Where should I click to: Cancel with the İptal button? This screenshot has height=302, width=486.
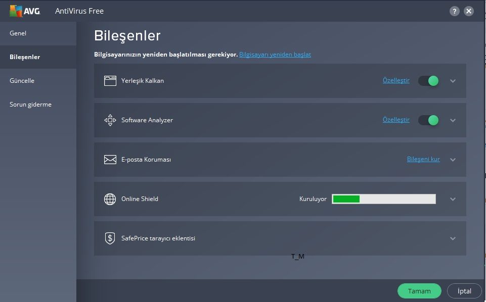(x=464, y=291)
